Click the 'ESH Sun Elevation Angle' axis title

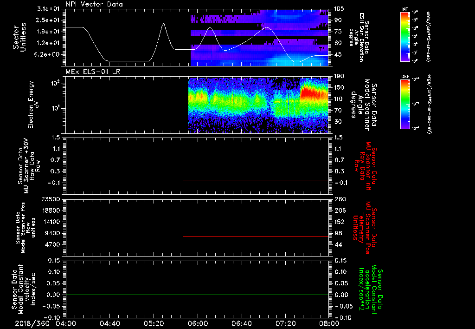[359, 37]
